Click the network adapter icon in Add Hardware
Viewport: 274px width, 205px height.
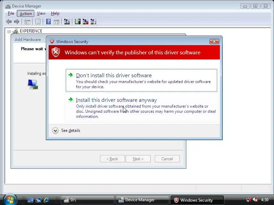(x=33, y=84)
